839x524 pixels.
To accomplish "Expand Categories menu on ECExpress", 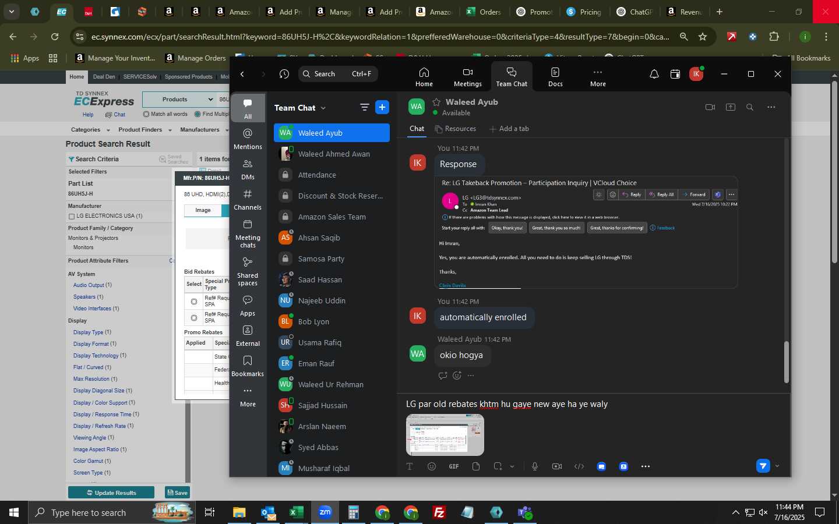I will point(90,130).
